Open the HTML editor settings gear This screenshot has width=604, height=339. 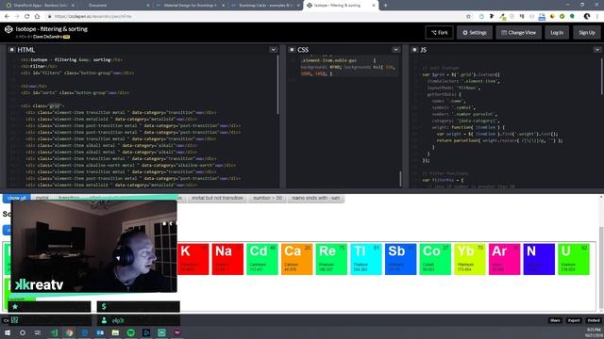pyautogui.click(x=12, y=50)
